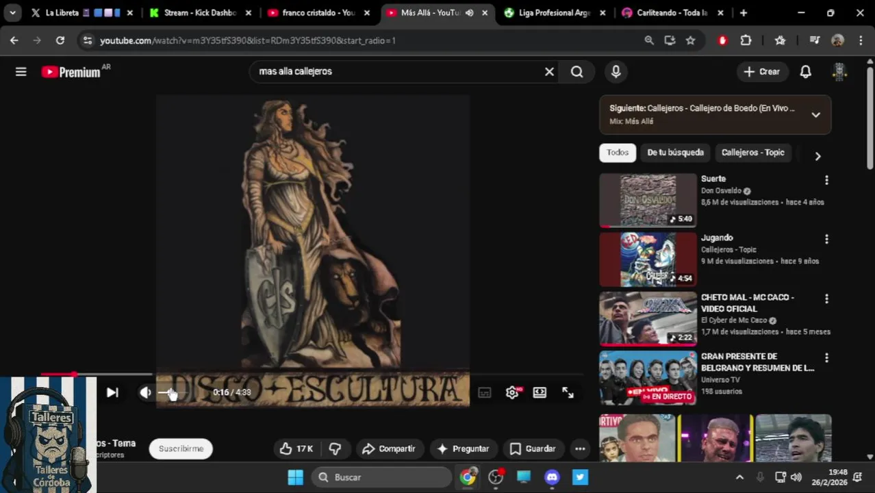
Task: Adjust the player volume slider
Action: (171, 392)
